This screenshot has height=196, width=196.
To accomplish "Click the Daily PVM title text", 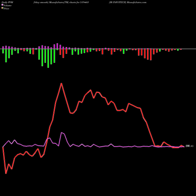I will click(7, 2).
